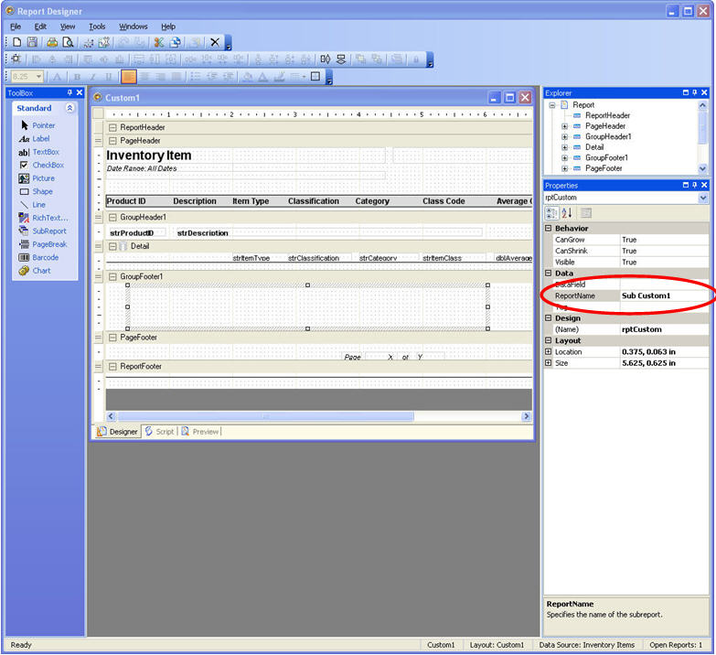This screenshot has width=716, height=655.
Task: Pick the SubReport tool
Action: (49, 231)
